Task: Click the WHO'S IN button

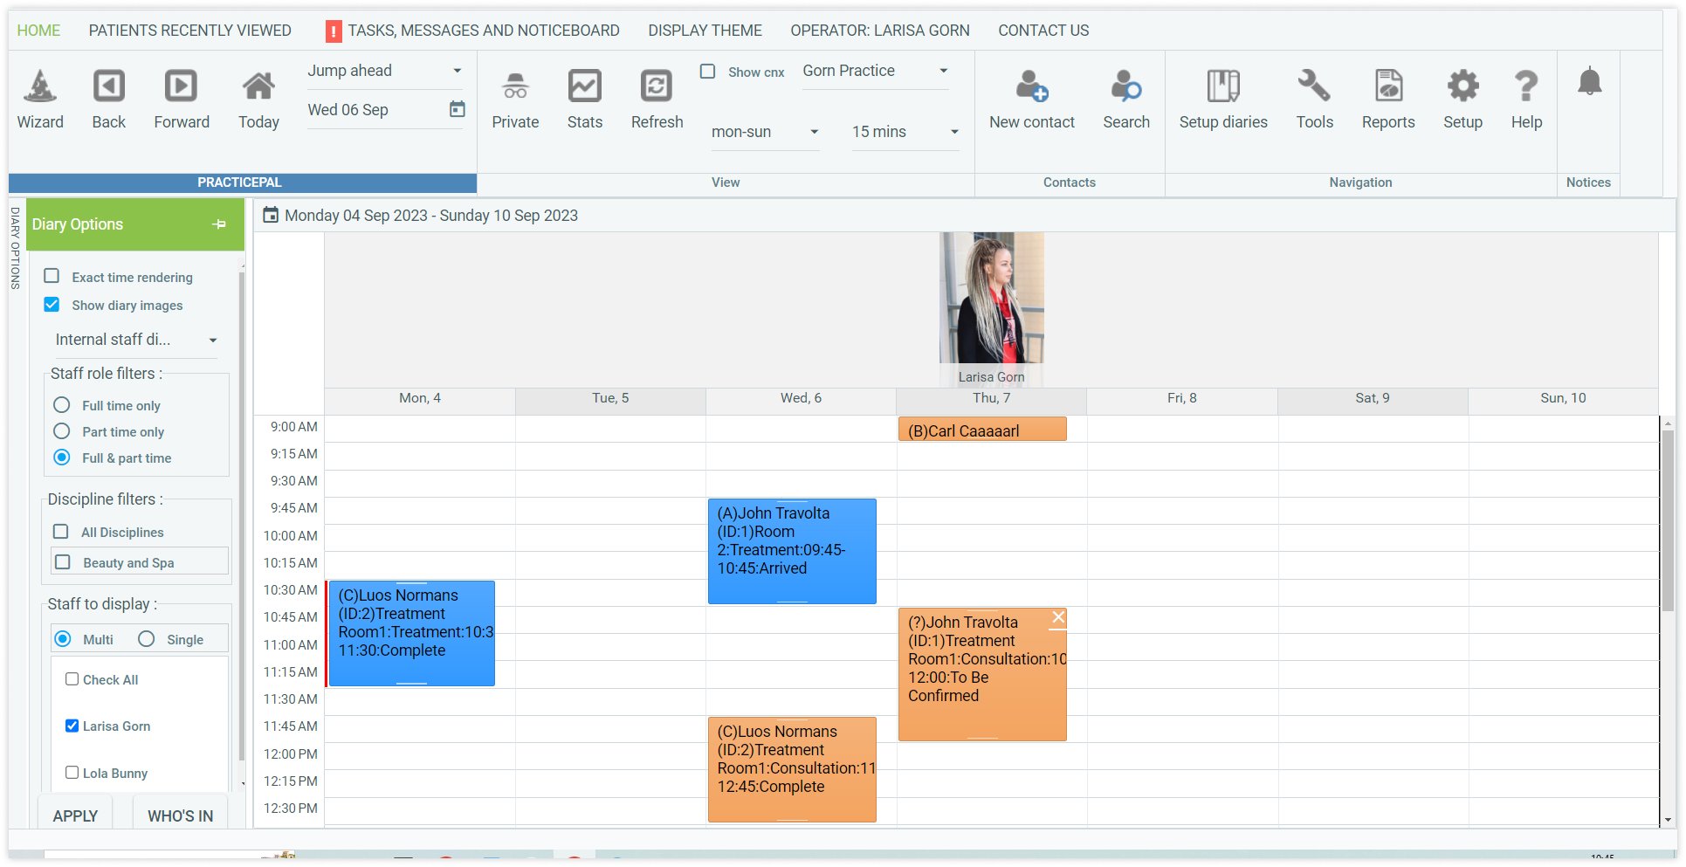Action: (180, 815)
